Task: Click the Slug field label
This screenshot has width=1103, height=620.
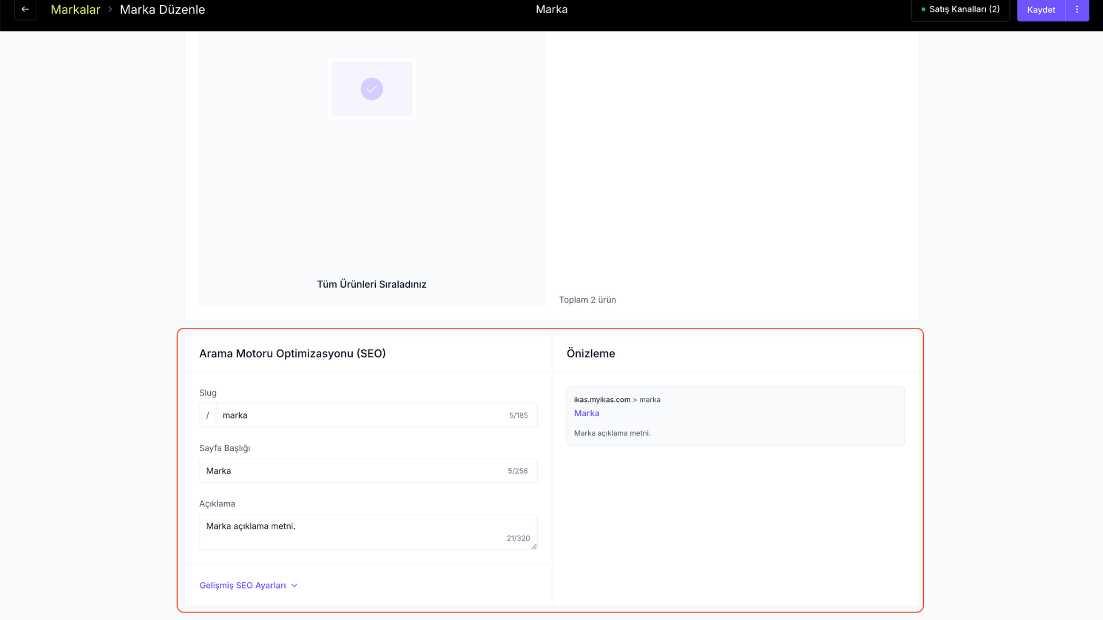Action: 208,393
